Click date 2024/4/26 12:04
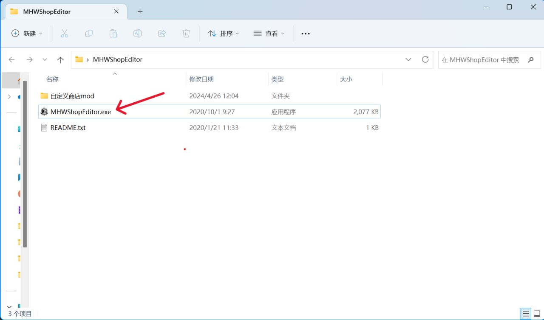 (214, 96)
